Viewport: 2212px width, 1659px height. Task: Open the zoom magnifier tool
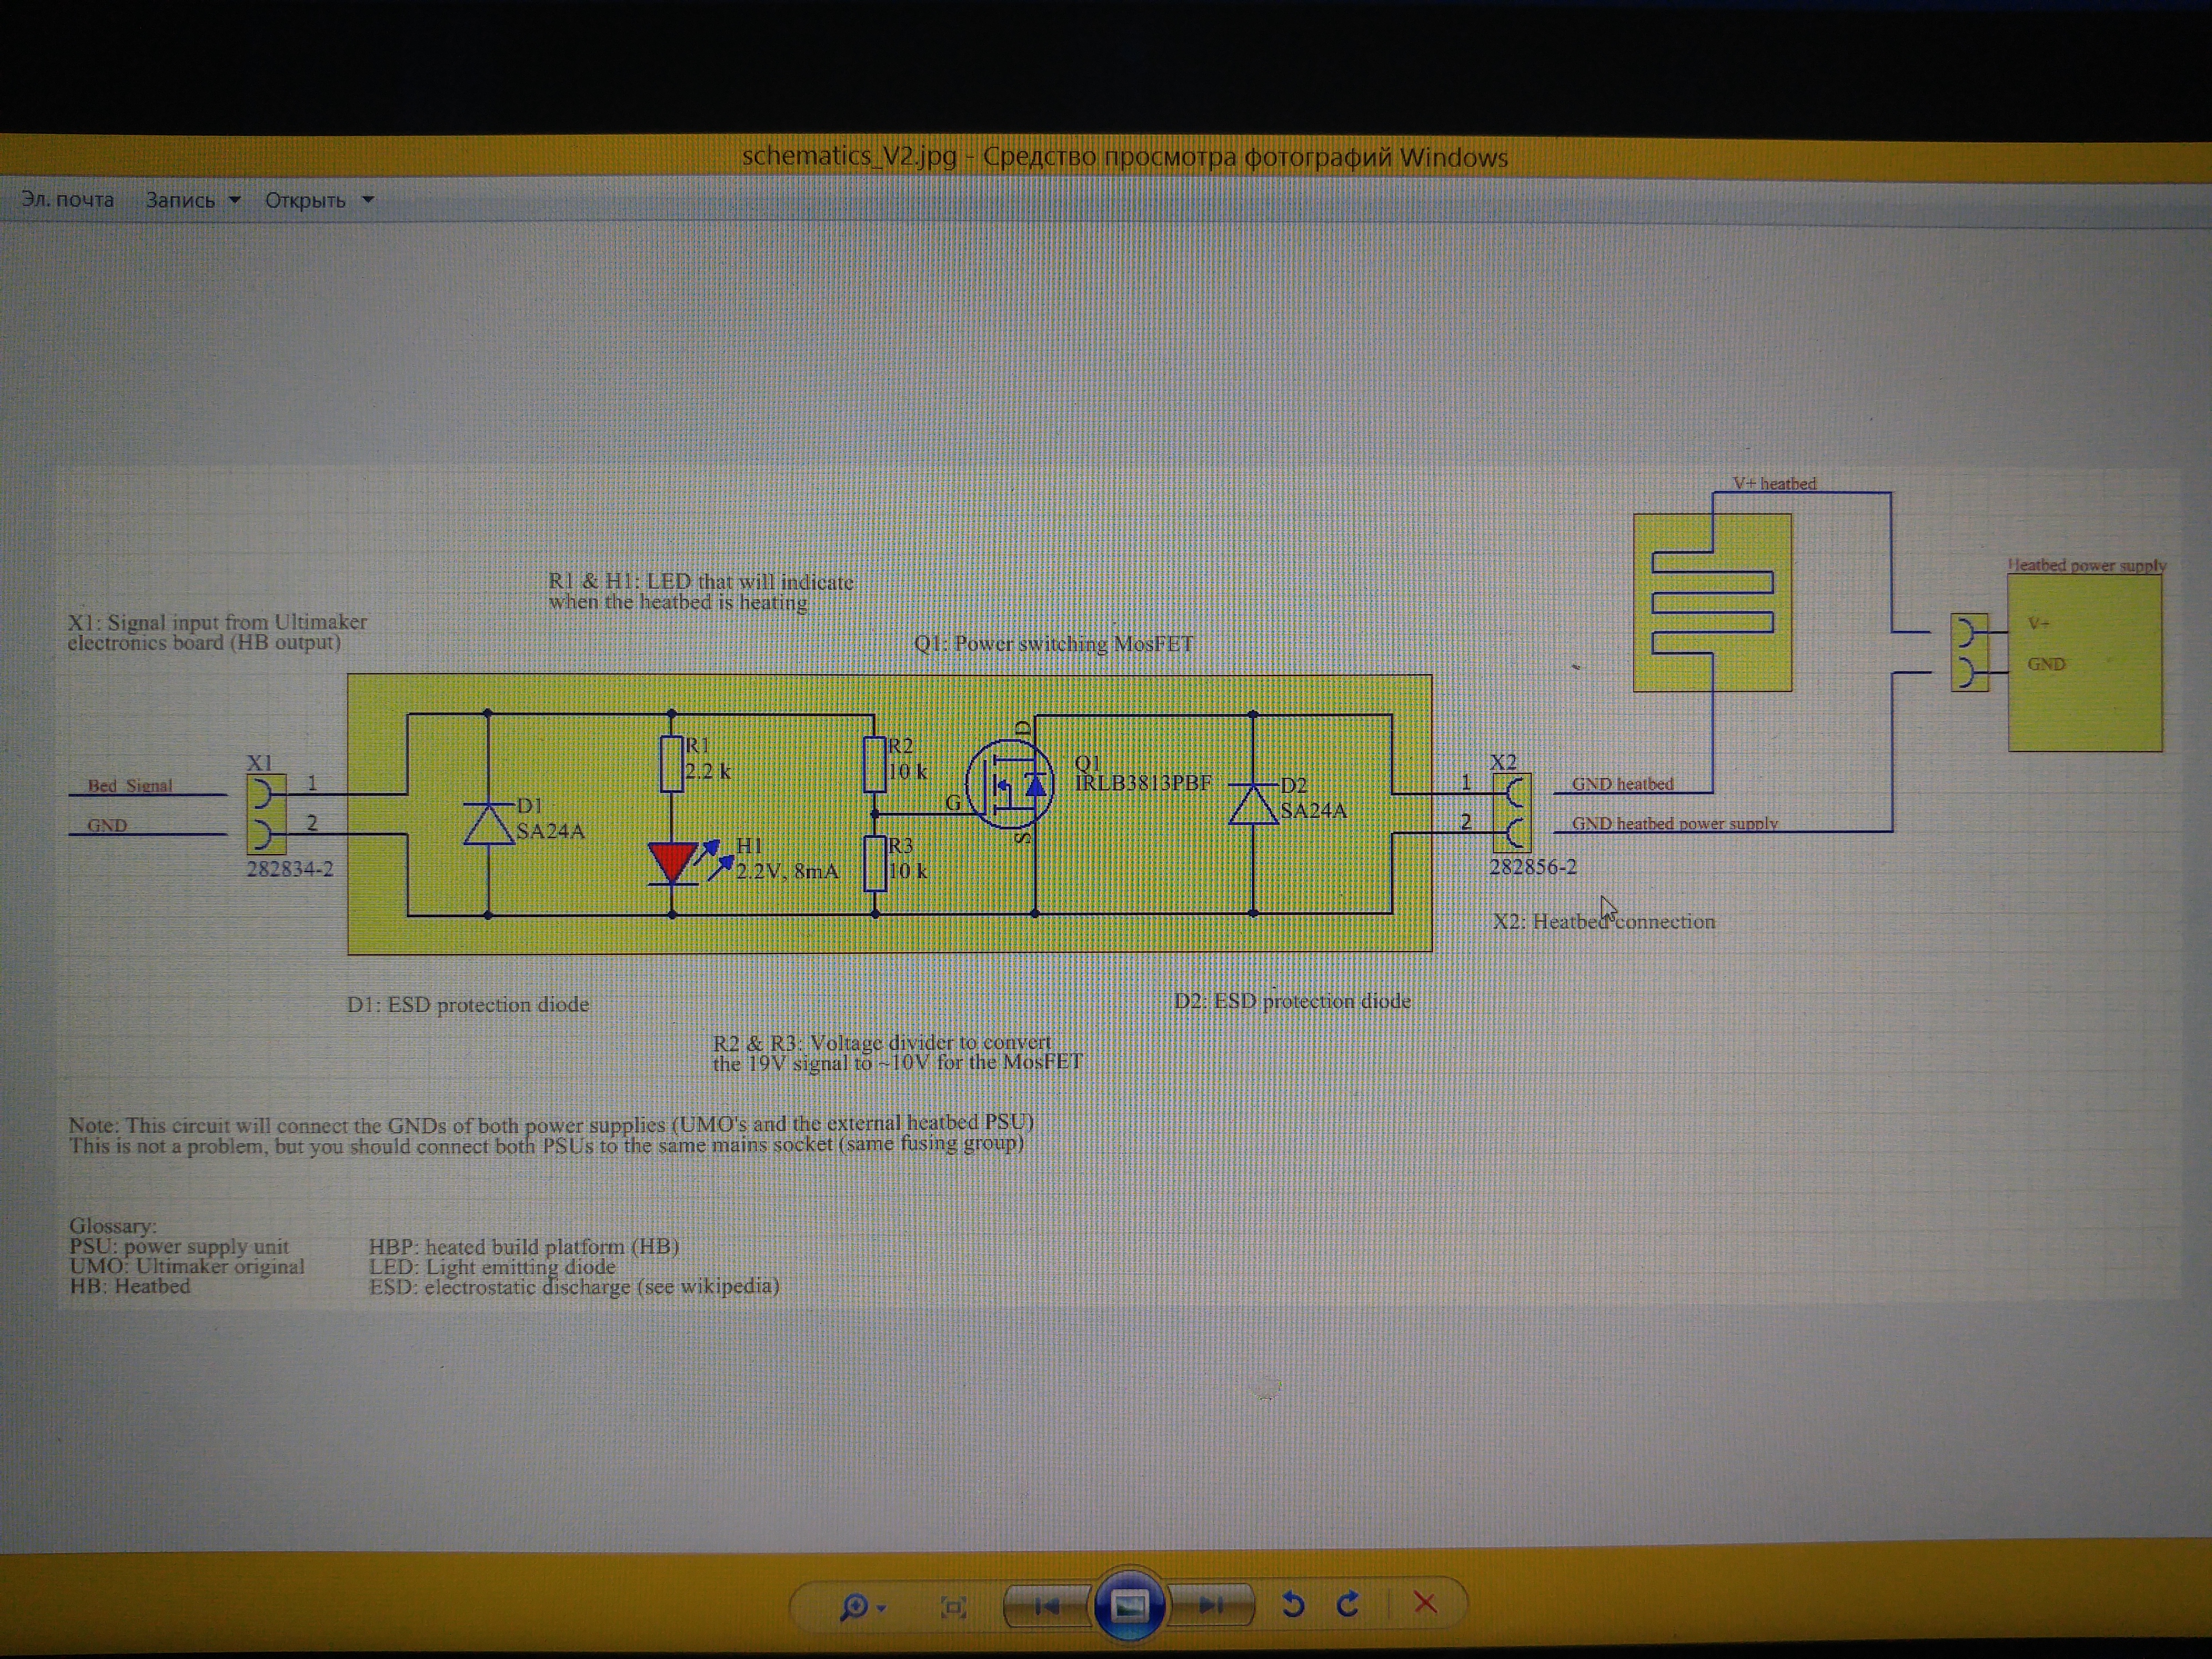(x=854, y=1607)
